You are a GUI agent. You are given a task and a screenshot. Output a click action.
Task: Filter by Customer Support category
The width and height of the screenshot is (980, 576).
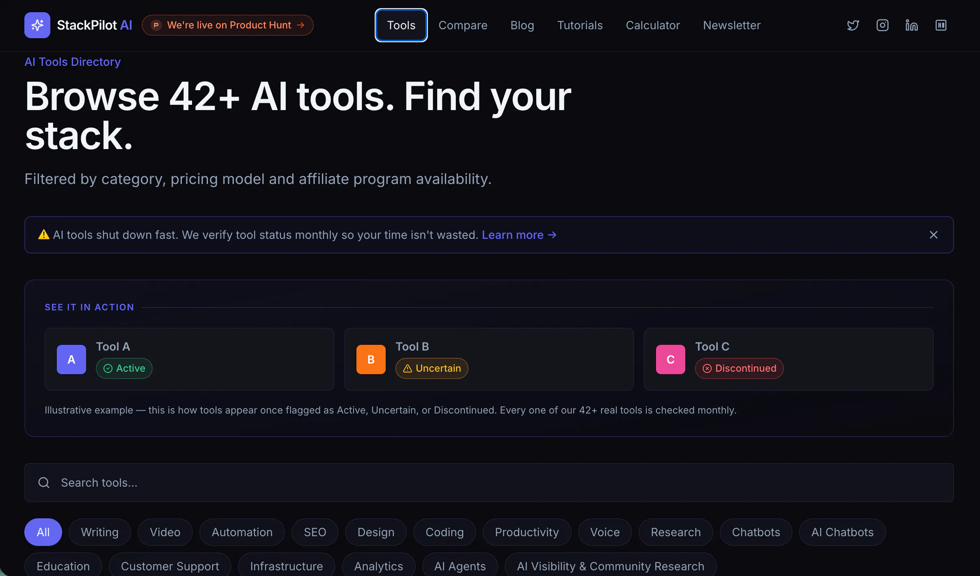[x=170, y=565]
